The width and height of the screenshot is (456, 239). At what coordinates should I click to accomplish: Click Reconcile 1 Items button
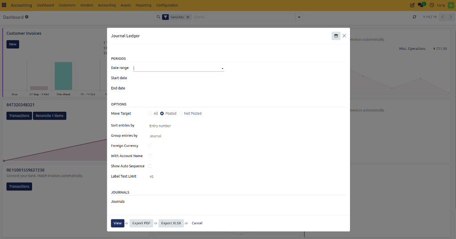[x=49, y=116]
